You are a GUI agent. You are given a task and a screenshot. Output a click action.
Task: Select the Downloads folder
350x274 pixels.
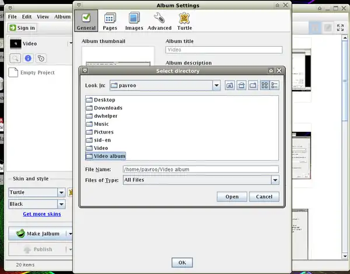click(108, 108)
